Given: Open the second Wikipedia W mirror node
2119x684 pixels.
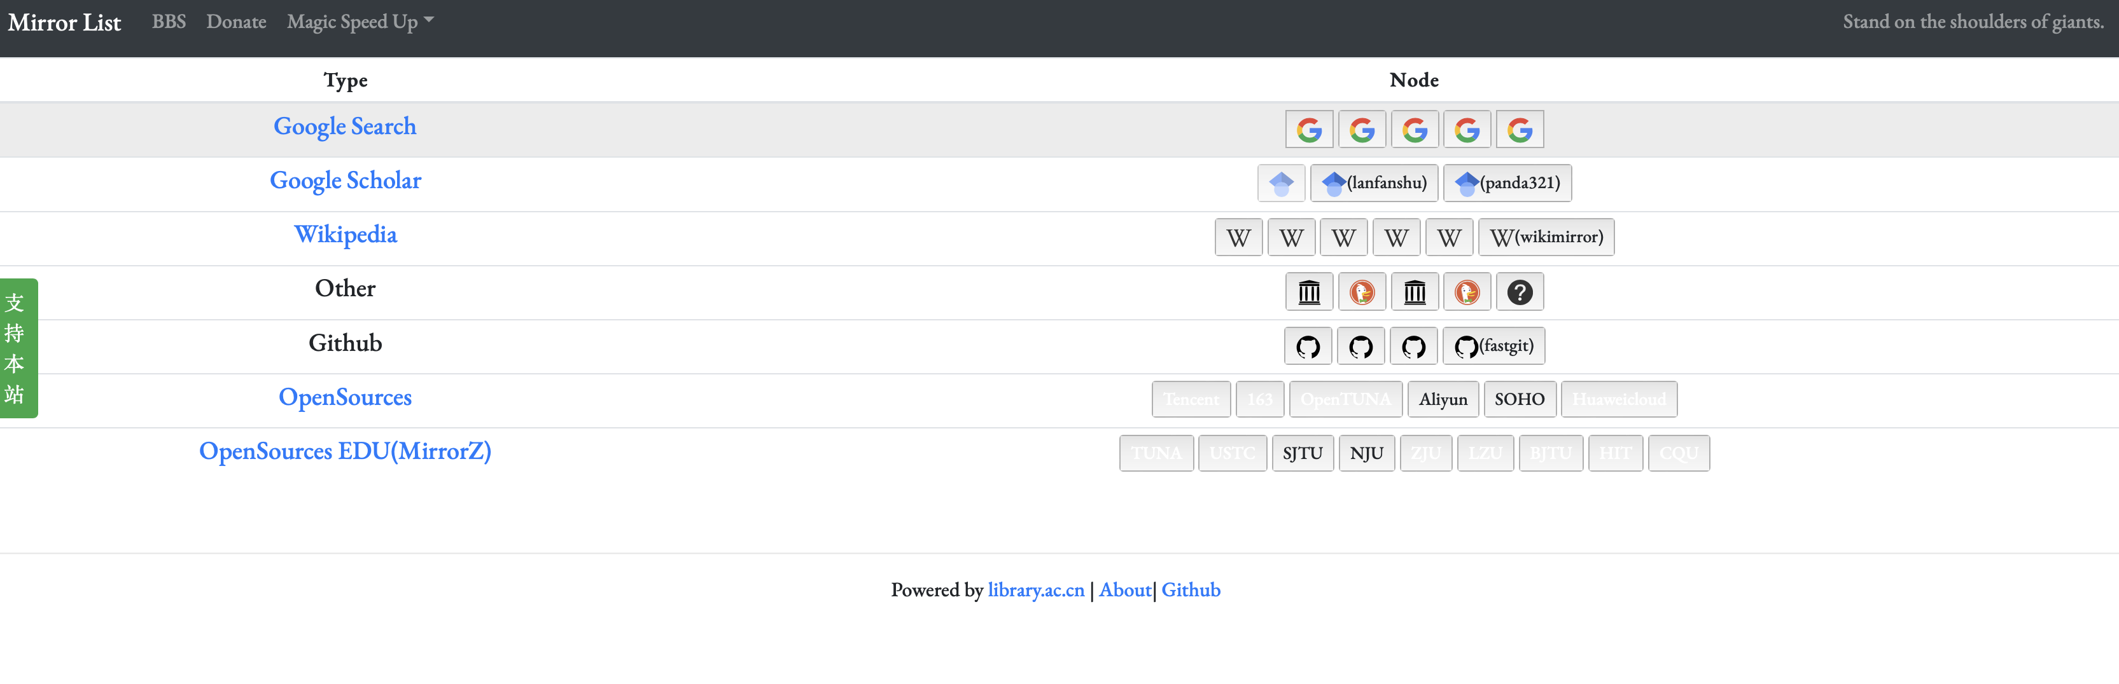Looking at the screenshot, I should tap(1290, 236).
